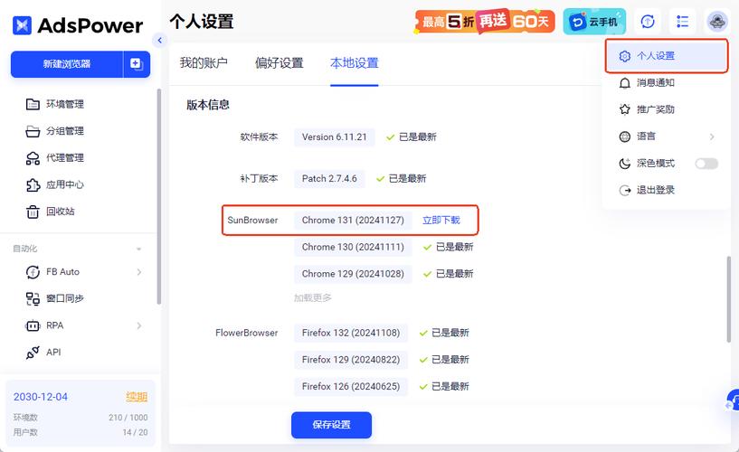Viewport: 739px width, 452px height.
Task: Click the main content vertical scrollbar
Action: coord(729,299)
